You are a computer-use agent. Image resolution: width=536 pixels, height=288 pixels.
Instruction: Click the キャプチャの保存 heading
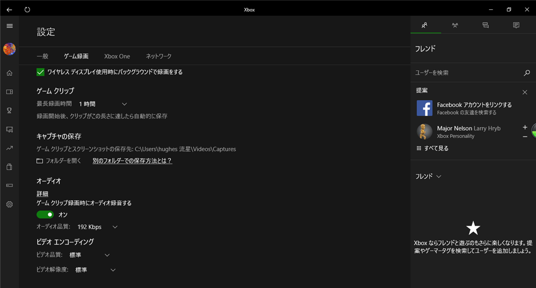coord(59,136)
